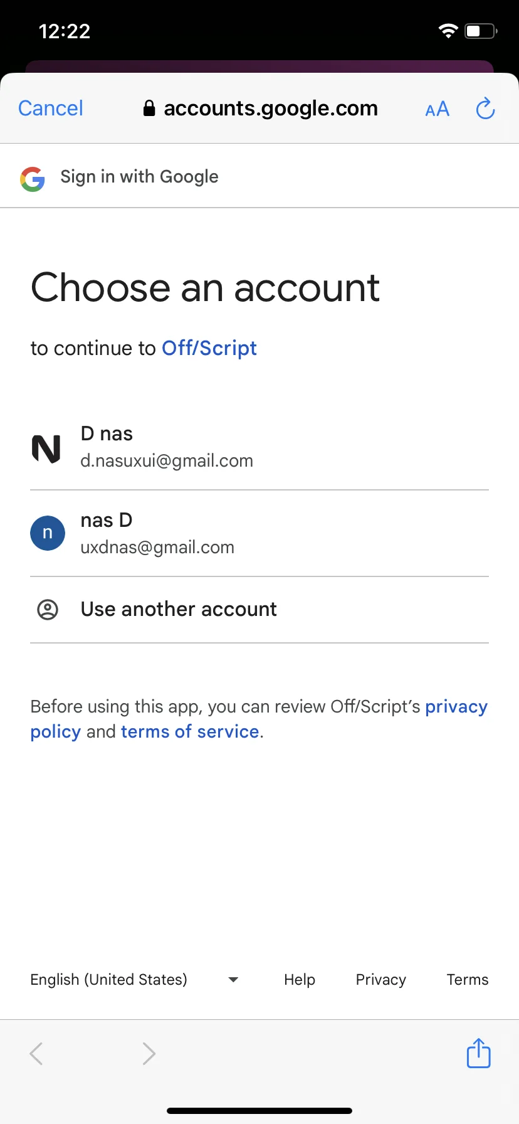Image resolution: width=519 pixels, height=1124 pixels.
Task: Tap the browser forward arrow
Action: tap(149, 1053)
